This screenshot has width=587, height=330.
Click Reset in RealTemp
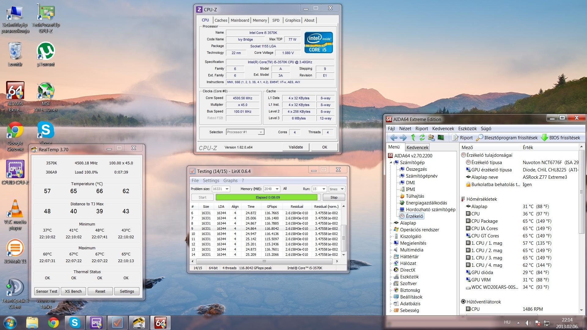pyautogui.click(x=100, y=291)
